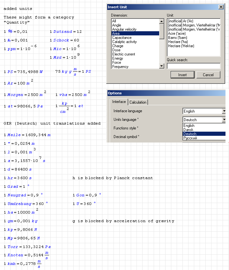
Task: Select Barns ('barn) unit
Action: coord(177,38)
